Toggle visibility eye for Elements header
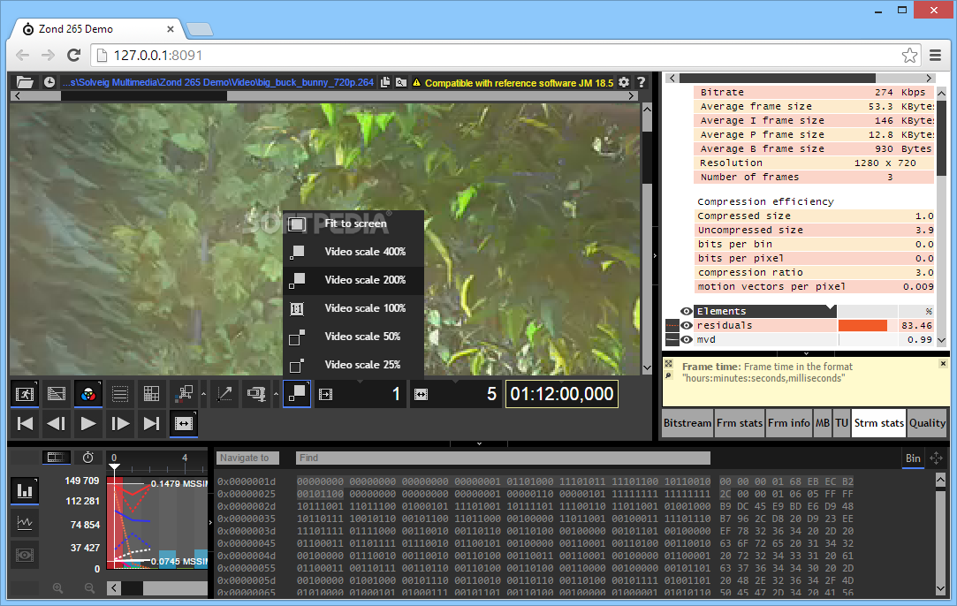The image size is (957, 606). 686,311
